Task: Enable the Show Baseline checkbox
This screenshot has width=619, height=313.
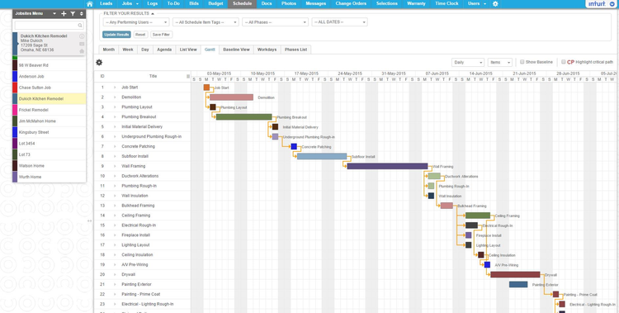Action: [x=522, y=62]
